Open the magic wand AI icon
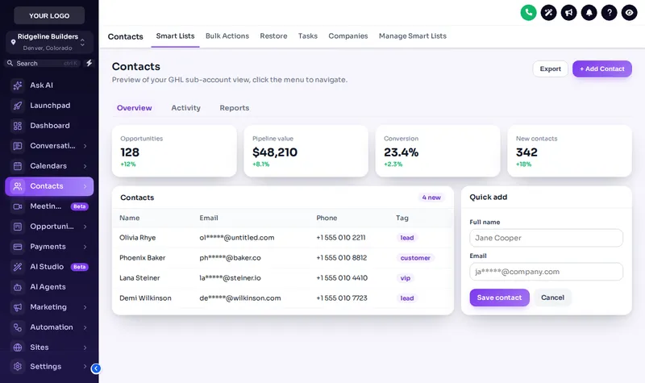645x383 pixels. click(x=548, y=13)
